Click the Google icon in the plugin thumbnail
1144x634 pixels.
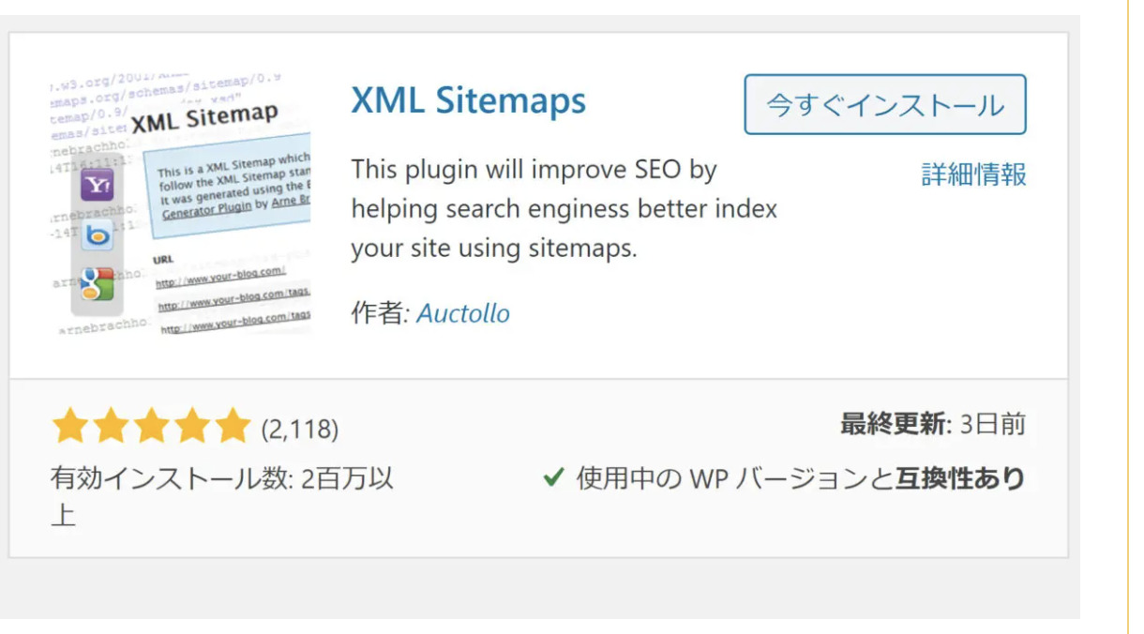[97, 284]
